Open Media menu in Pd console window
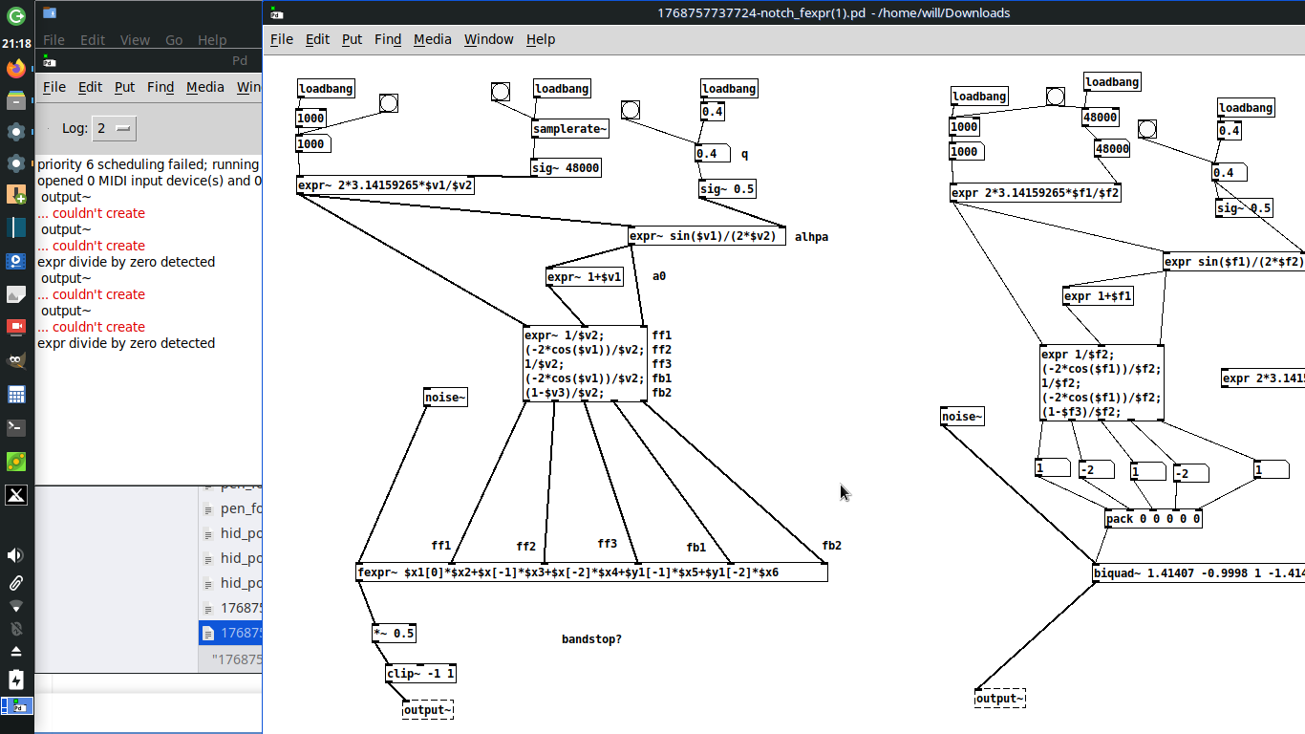1305x734 pixels. [204, 87]
